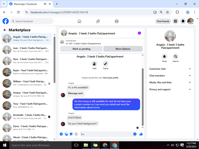Install app icon in address bar
199x149 pixels.
155,12
